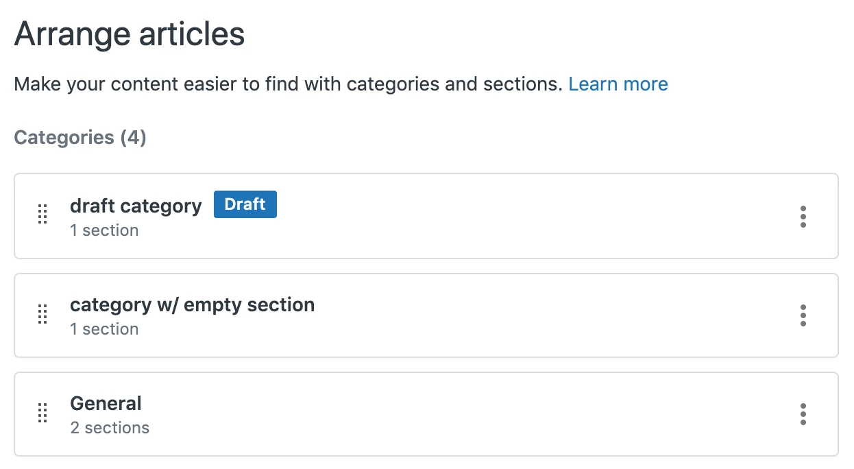Open the General category kebab menu
This screenshot has width=854, height=469.
click(x=803, y=414)
